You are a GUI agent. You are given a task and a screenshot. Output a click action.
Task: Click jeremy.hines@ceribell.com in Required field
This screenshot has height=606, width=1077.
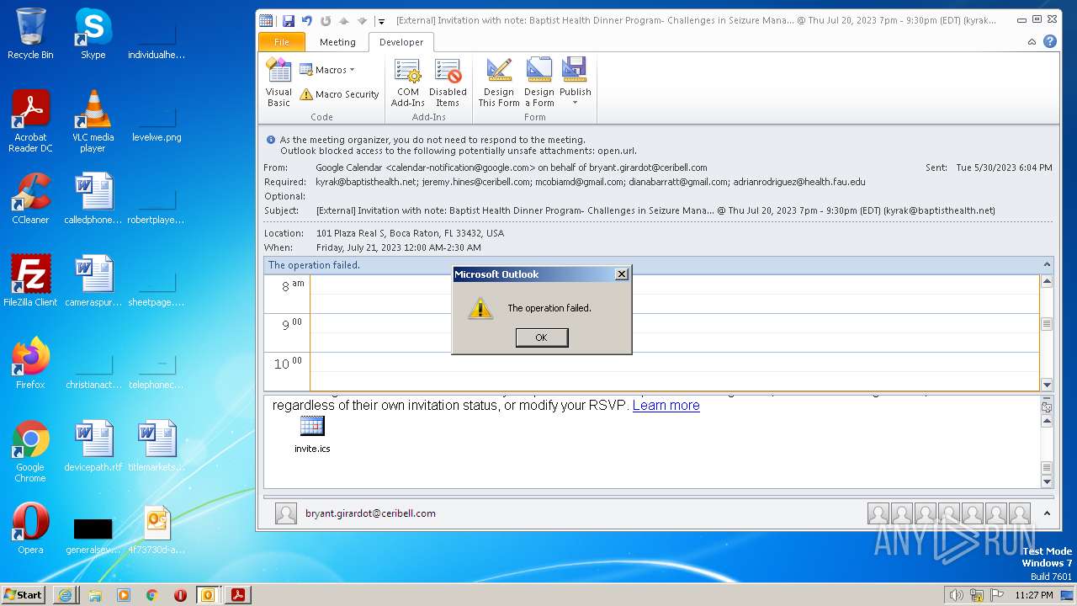click(x=476, y=182)
